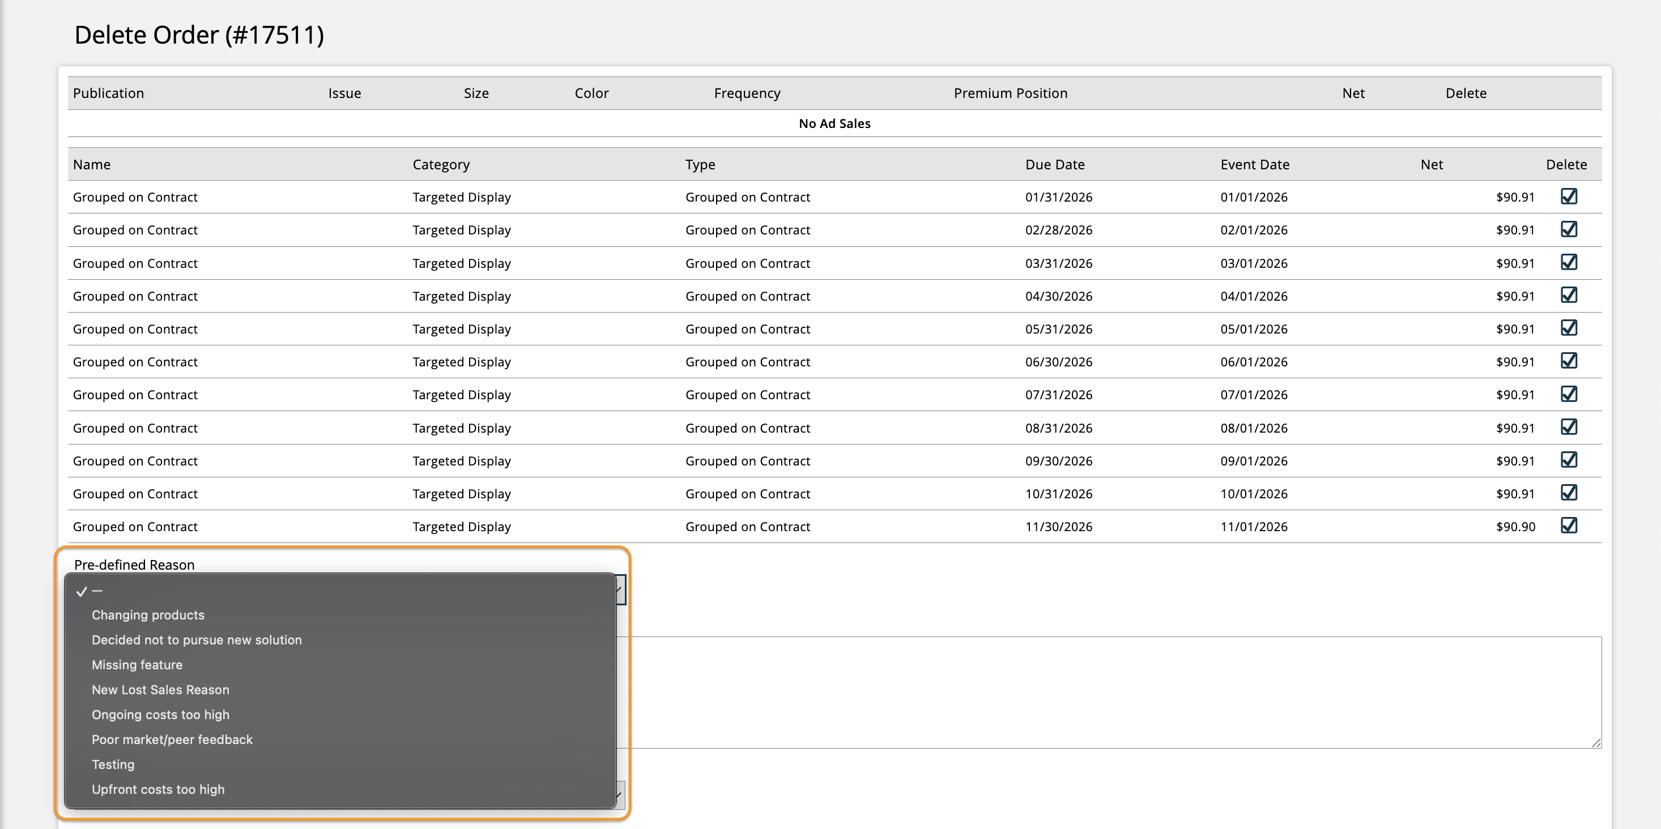Screen dimensions: 1661x829
Task: Select 'Changing products' reason option
Action: [148, 615]
